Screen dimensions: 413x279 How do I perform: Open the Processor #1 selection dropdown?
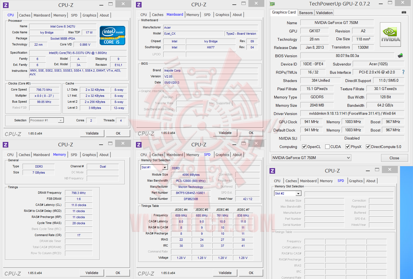pyautogui.click(x=47, y=120)
